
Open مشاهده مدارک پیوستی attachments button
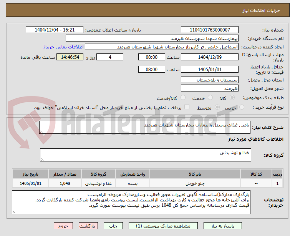tap(163, 226)
